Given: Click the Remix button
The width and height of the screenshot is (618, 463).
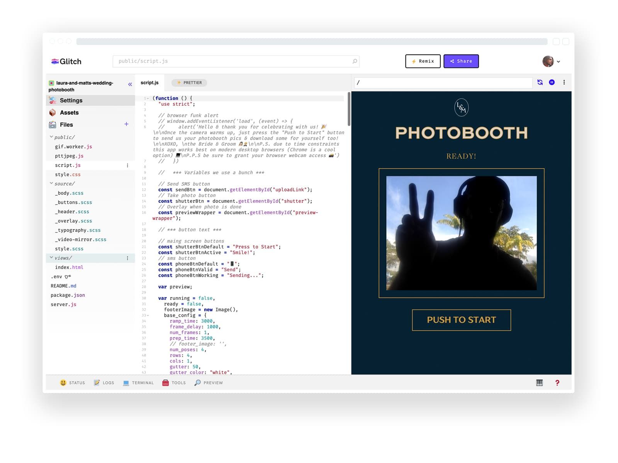Looking at the screenshot, I should point(423,61).
